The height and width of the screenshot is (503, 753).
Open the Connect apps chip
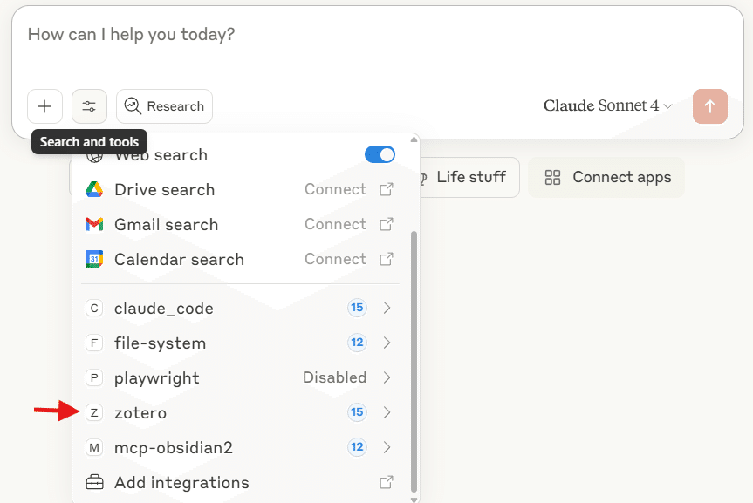[x=606, y=177]
